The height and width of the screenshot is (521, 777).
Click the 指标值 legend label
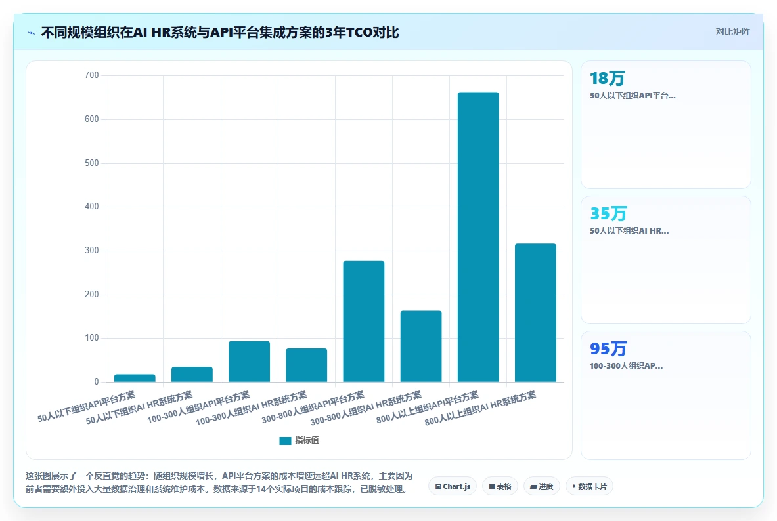tap(307, 440)
